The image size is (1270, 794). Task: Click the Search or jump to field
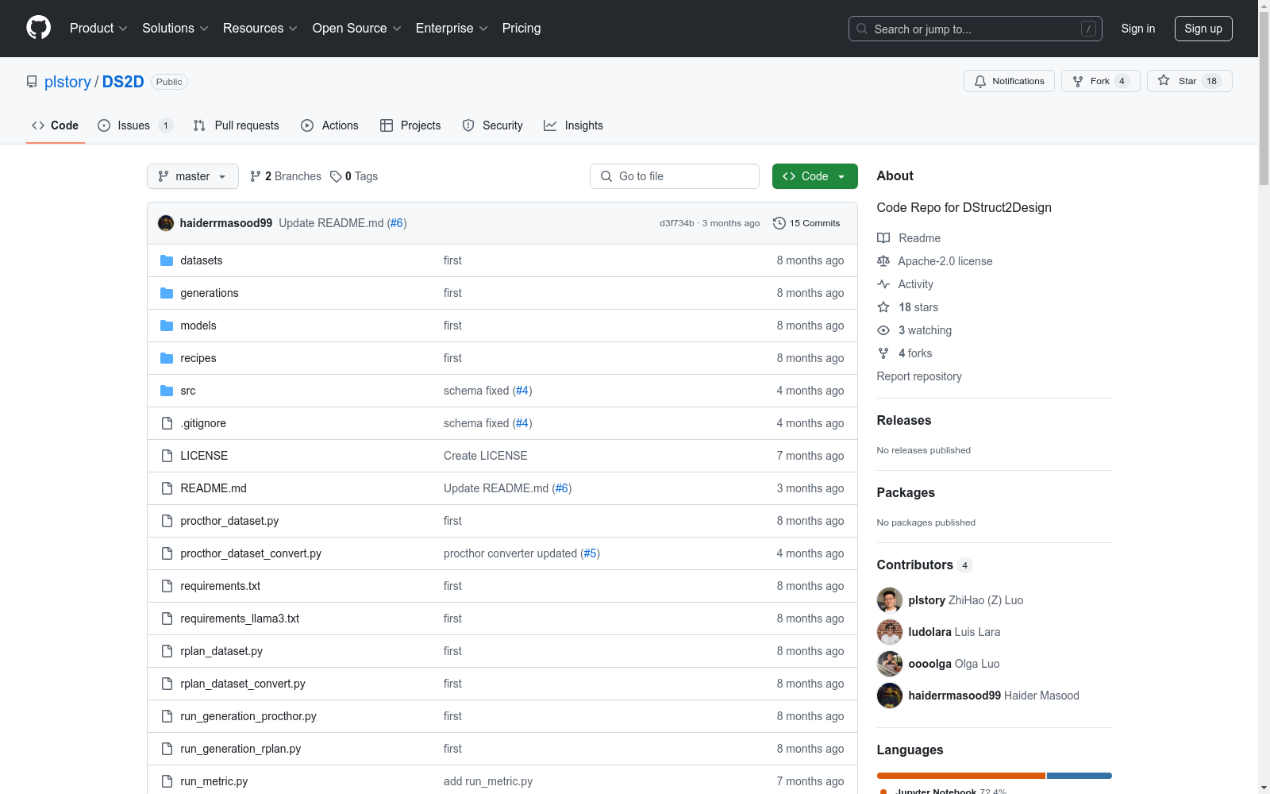(975, 29)
